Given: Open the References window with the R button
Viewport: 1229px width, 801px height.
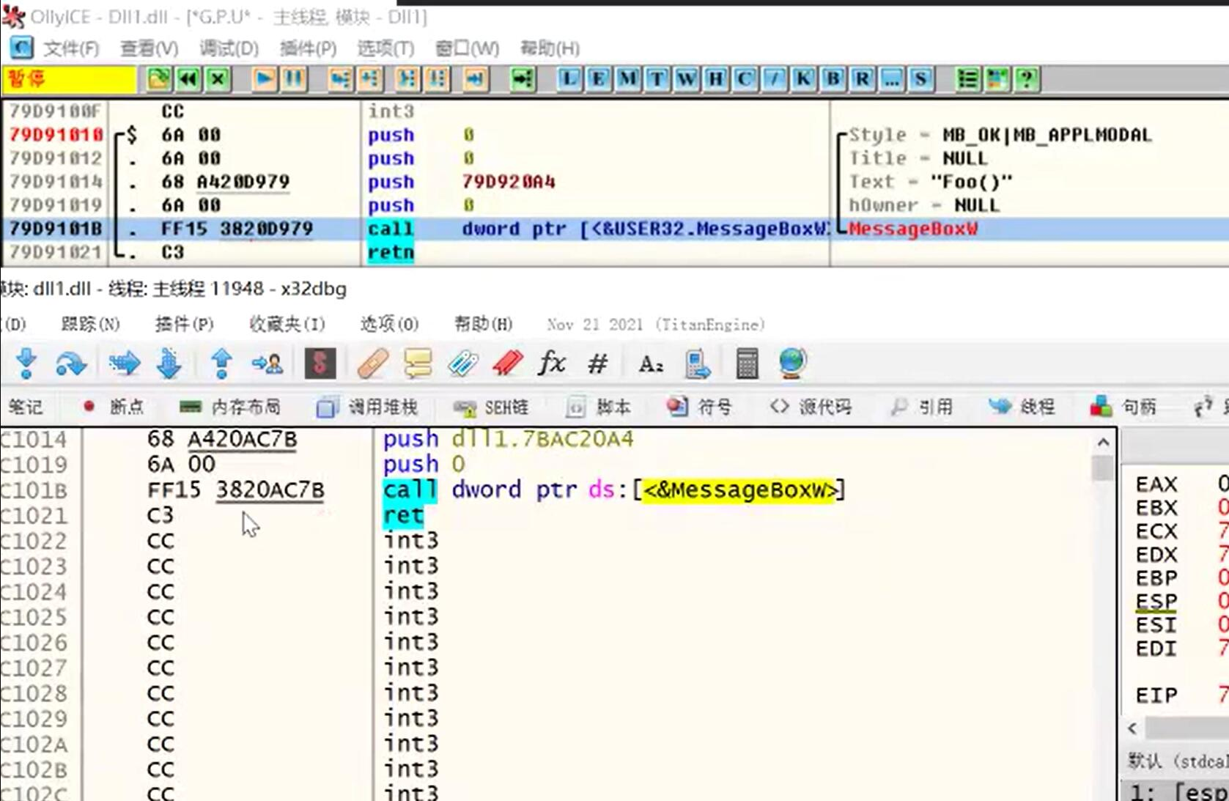Looking at the screenshot, I should coord(862,78).
